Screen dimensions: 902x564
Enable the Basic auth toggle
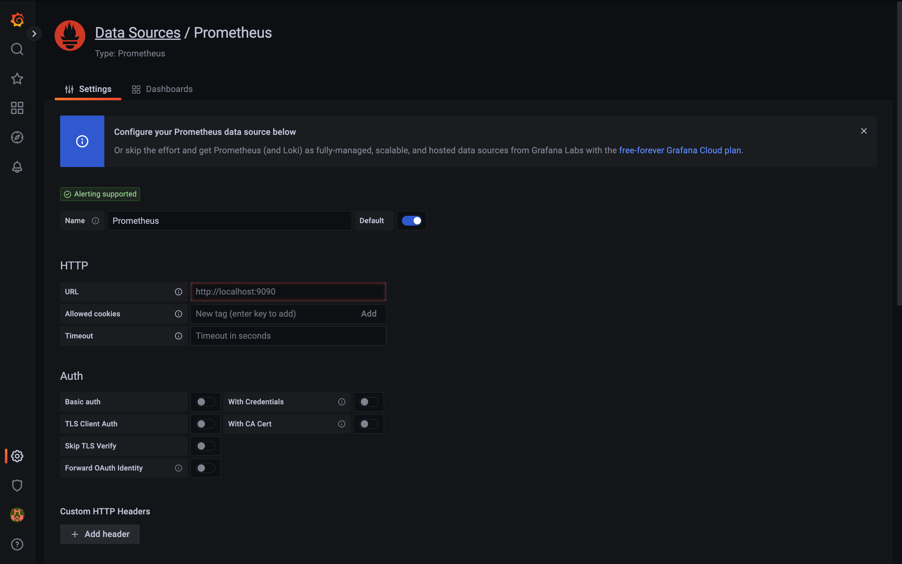205,402
